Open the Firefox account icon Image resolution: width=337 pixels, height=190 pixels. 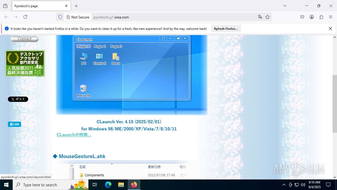[312, 17]
